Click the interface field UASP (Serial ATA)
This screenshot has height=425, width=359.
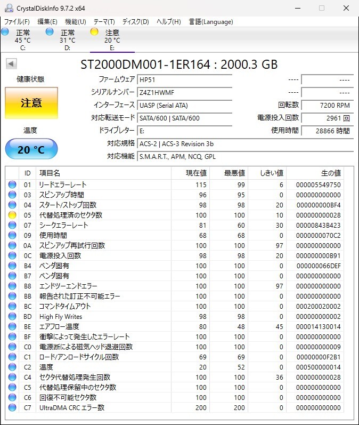[185, 105]
